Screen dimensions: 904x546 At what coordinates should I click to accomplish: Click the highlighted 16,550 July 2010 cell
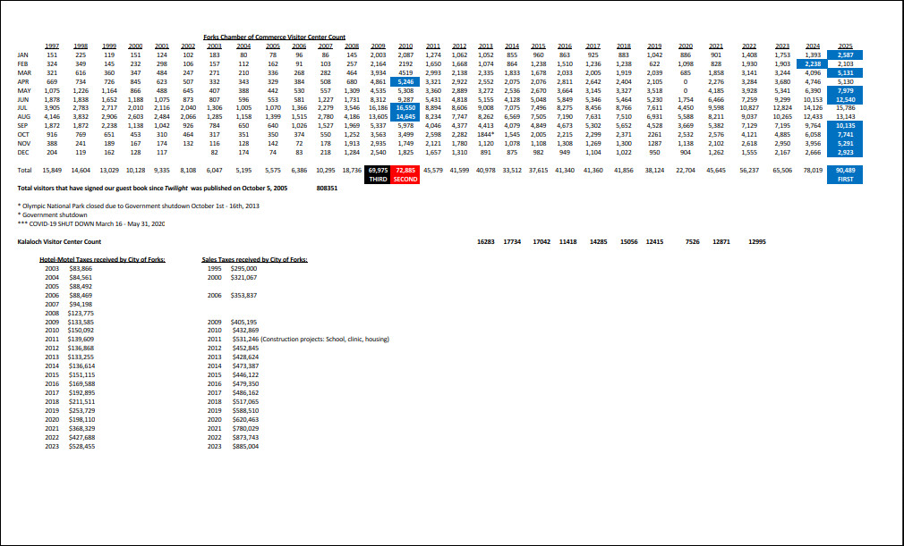tap(405, 106)
